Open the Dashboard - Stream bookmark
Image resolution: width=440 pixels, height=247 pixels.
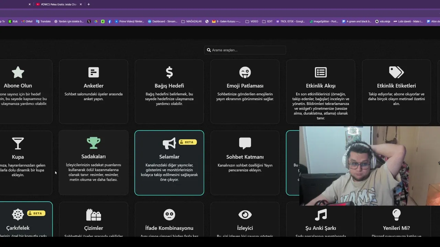(163, 21)
